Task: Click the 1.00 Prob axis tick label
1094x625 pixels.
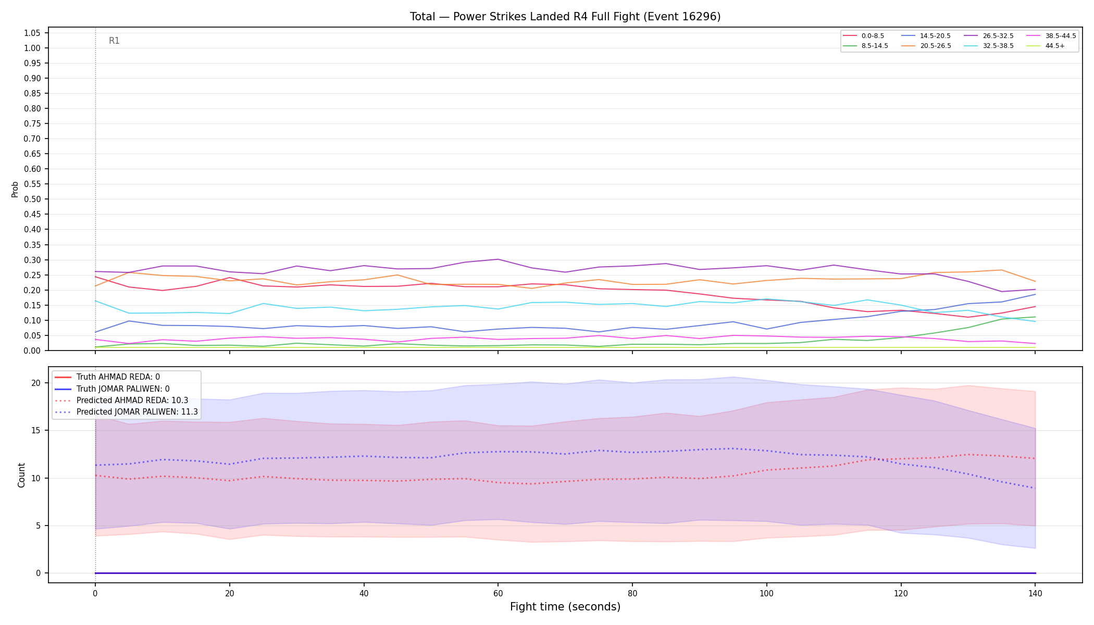Action: coord(32,48)
